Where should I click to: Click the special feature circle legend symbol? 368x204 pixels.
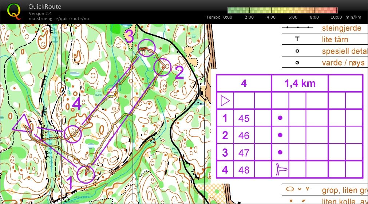[x=297, y=51]
